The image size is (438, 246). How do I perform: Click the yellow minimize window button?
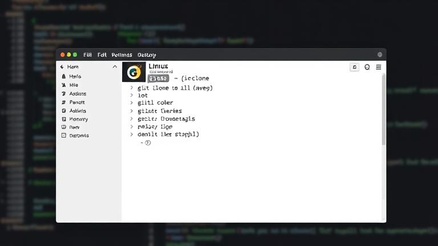[x=68, y=55]
